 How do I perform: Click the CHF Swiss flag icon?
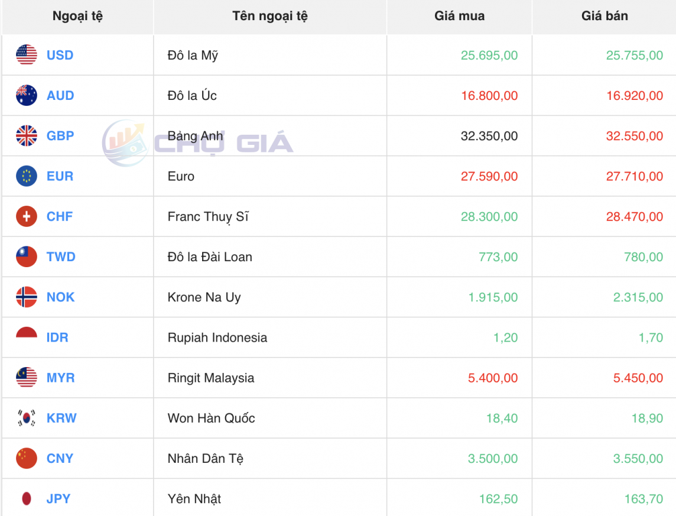(26, 216)
